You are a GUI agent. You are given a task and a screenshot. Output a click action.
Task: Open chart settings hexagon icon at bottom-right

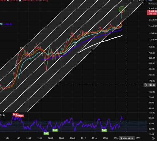[153, 138]
